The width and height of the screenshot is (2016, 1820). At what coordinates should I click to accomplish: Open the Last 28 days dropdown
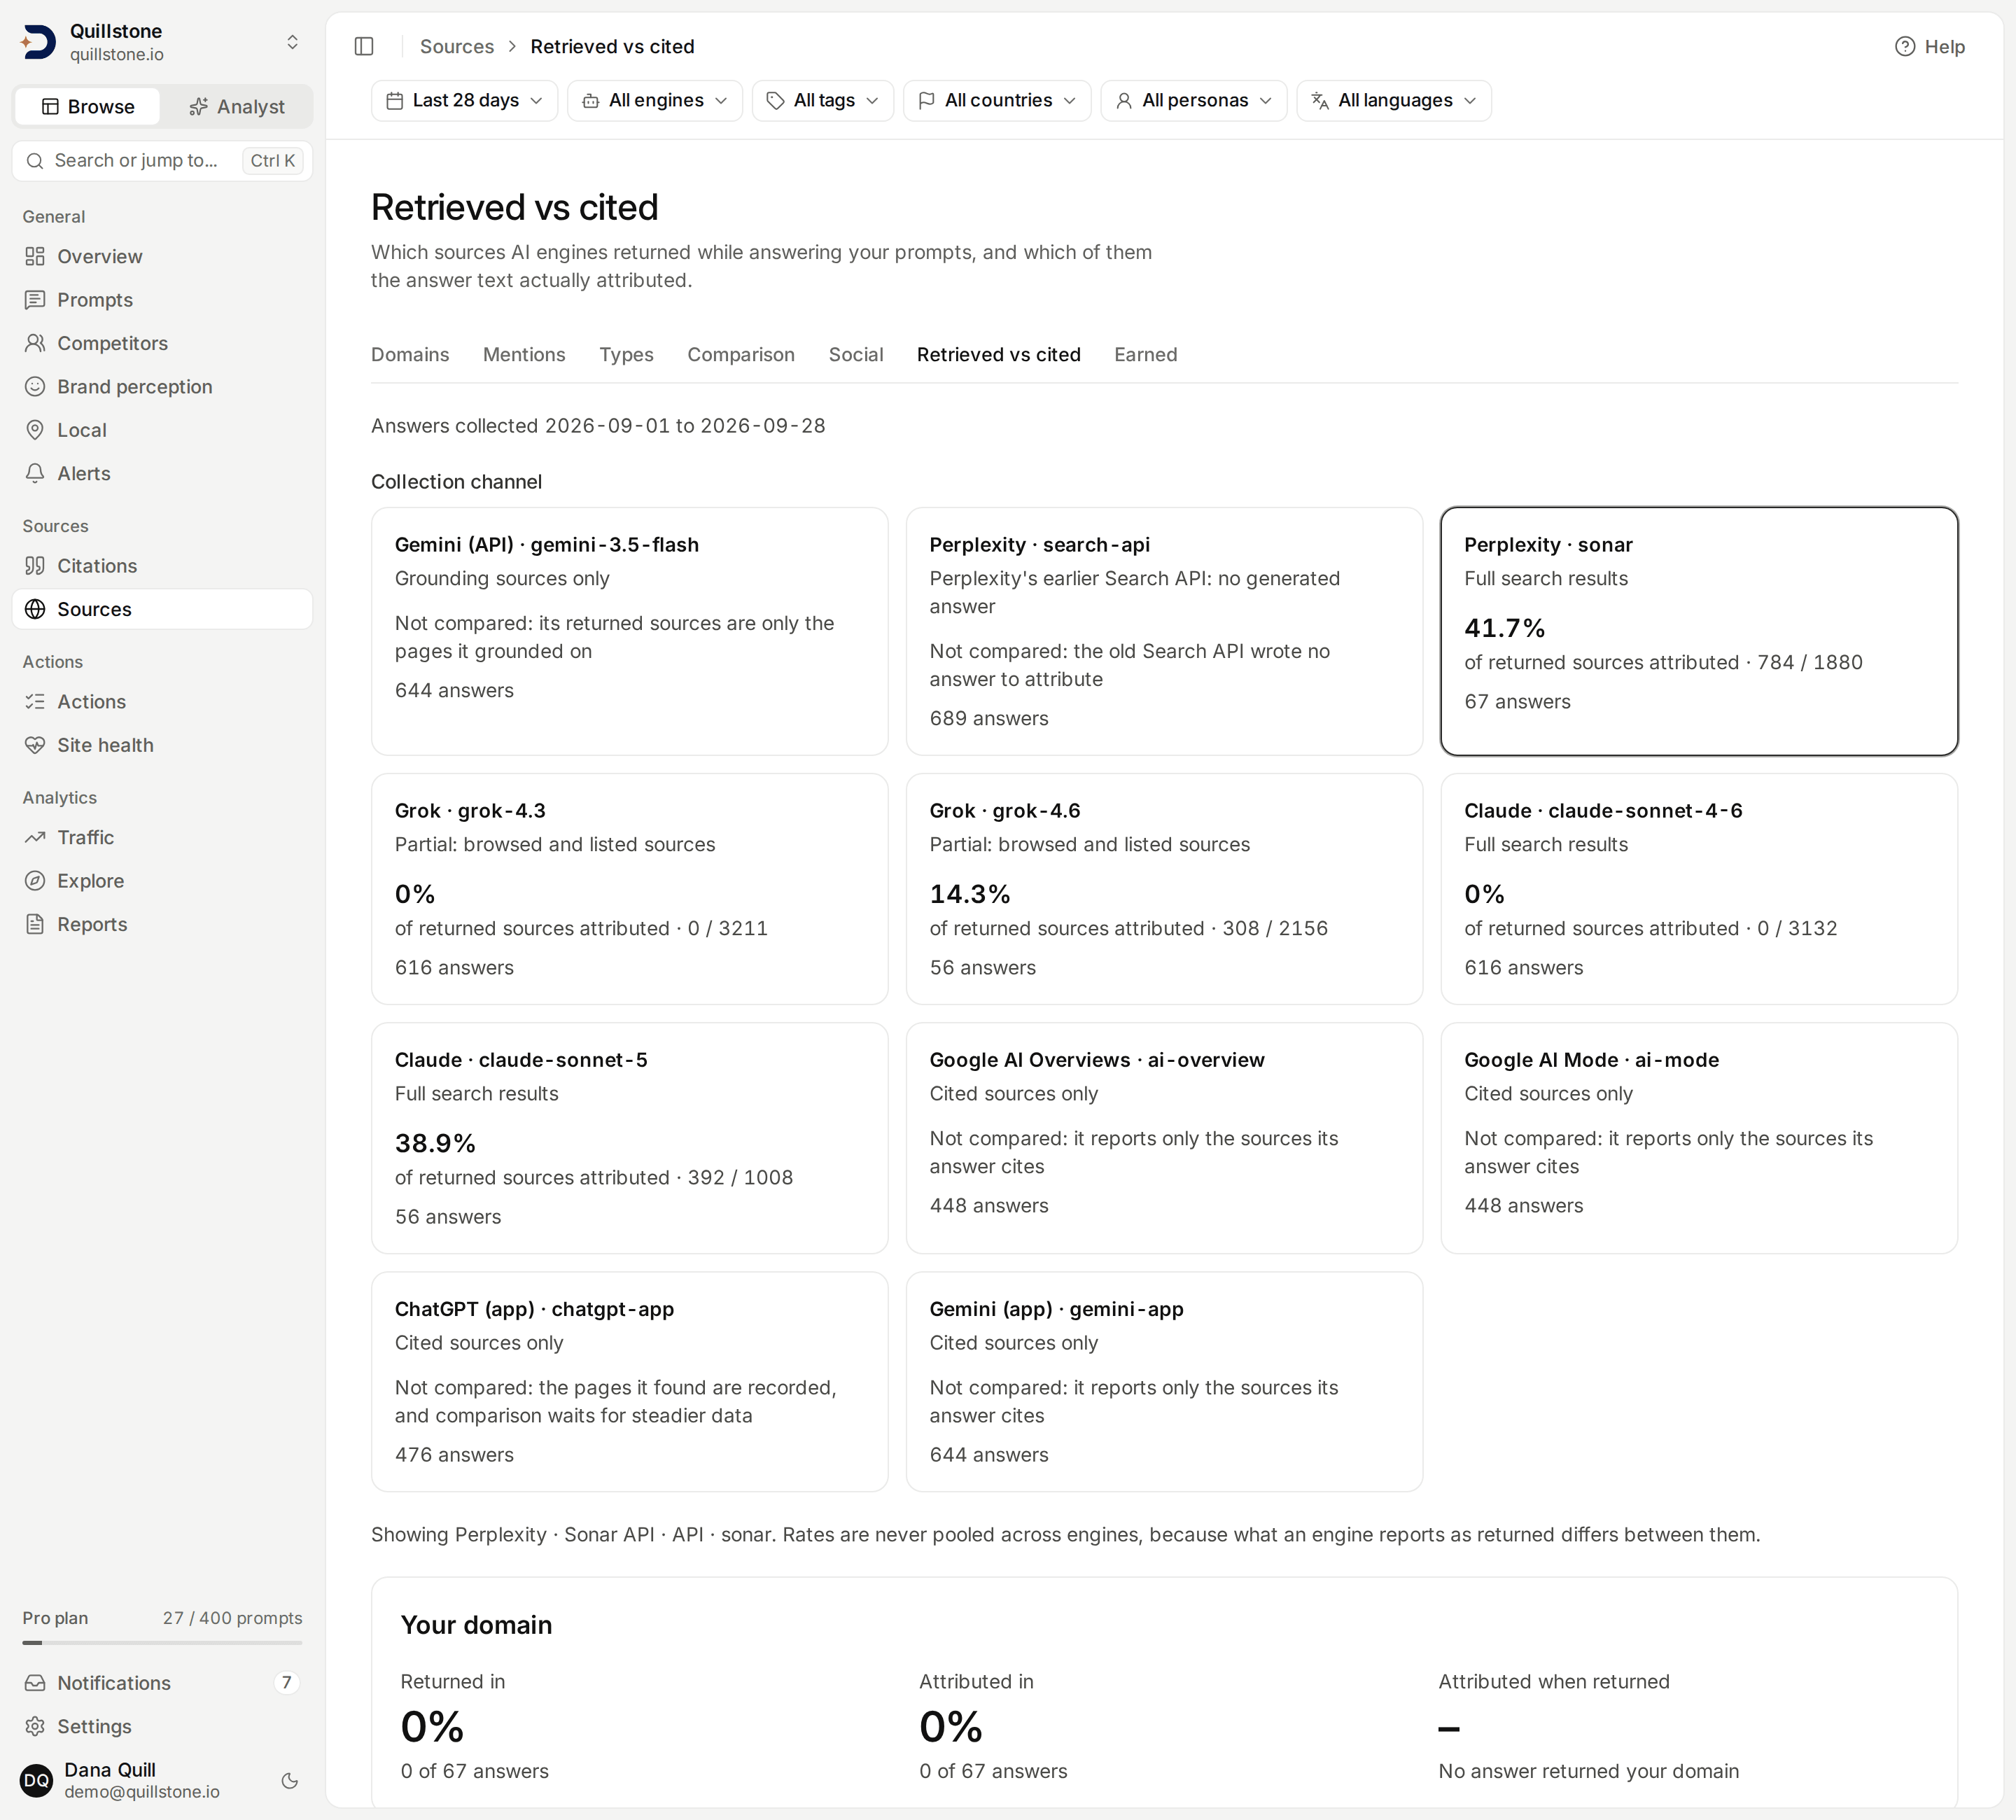coord(464,100)
